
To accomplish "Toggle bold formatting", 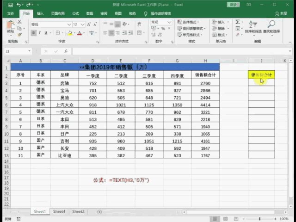I will (34, 33).
